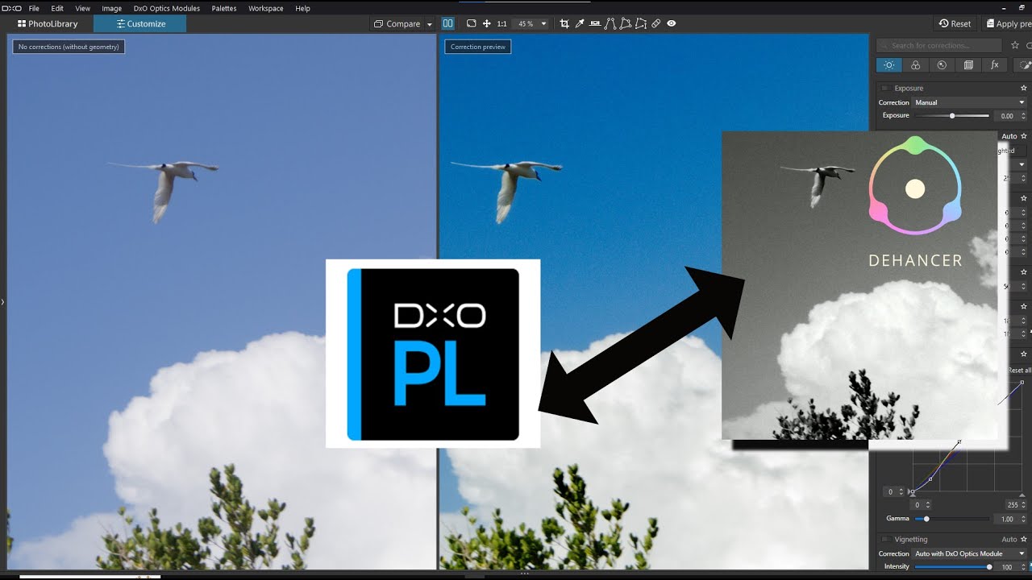This screenshot has width=1032, height=580.
Task: Click in the Search for corrections field
Action: coord(939,46)
